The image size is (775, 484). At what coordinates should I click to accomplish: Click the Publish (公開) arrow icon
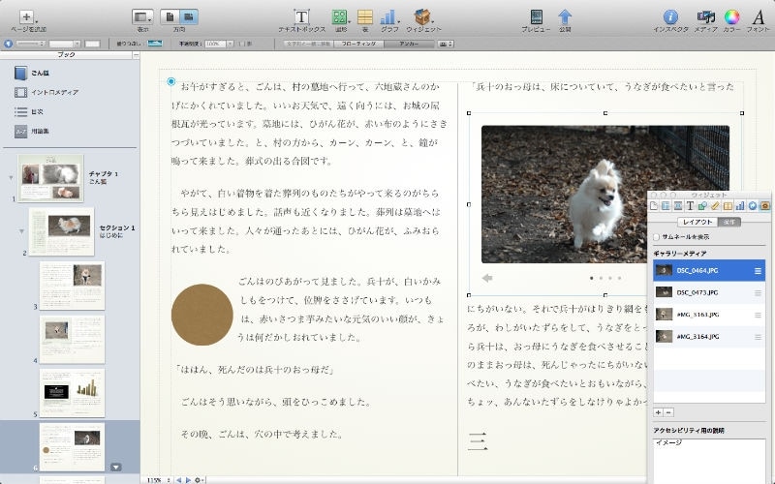[565, 17]
